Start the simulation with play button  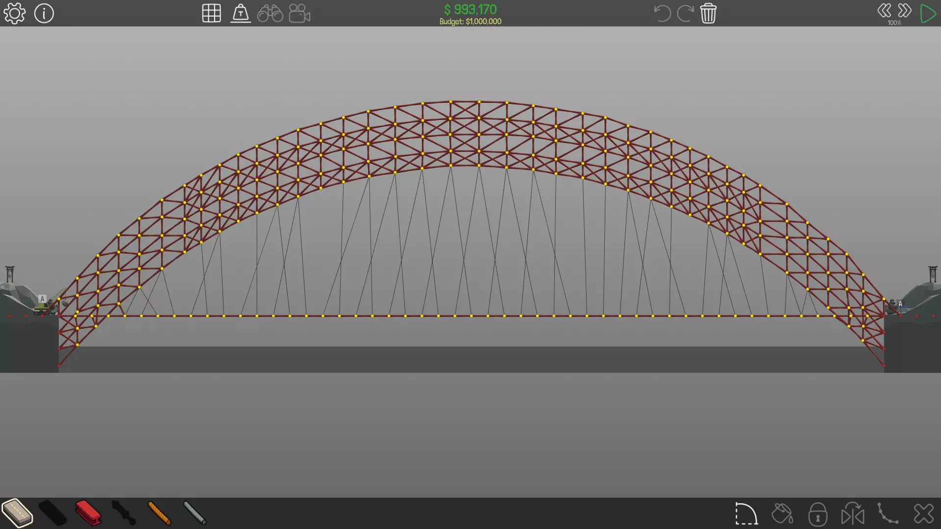pyautogui.click(x=928, y=13)
